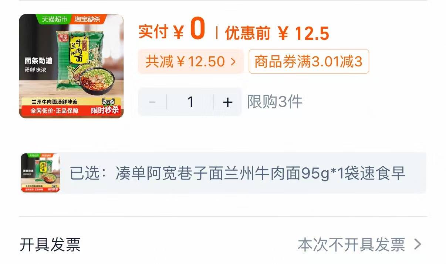Tap the chevron after 共减 ¥12.50
The width and height of the screenshot is (446, 264).
coord(233,62)
